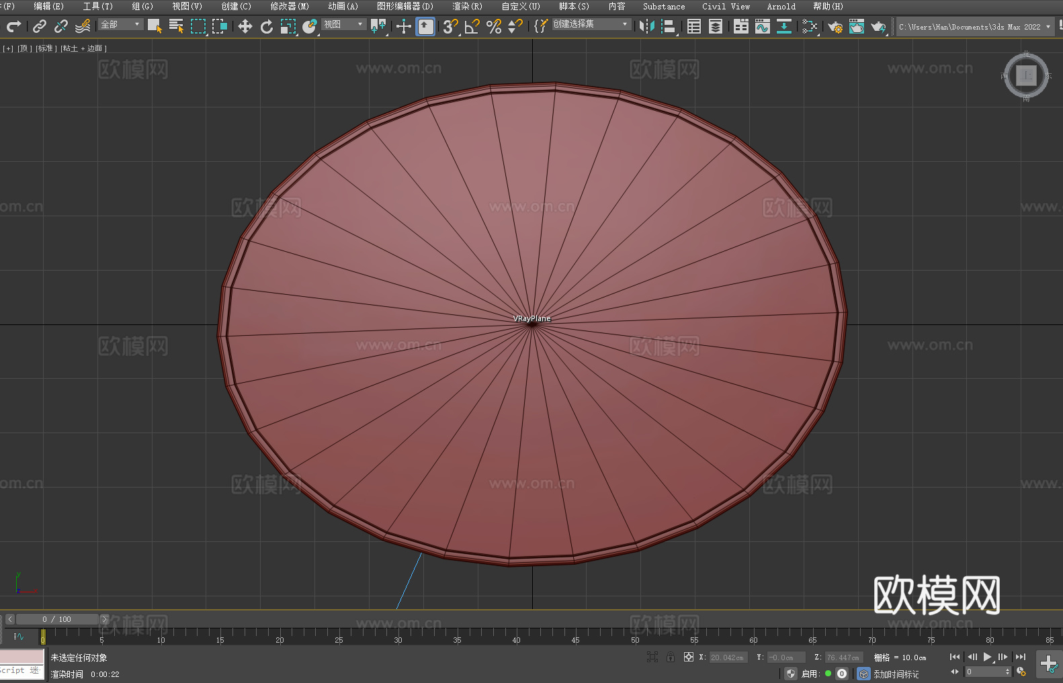The width and height of the screenshot is (1063, 683).
Task: Click the X coordinate input field
Action: pyautogui.click(x=728, y=657)
